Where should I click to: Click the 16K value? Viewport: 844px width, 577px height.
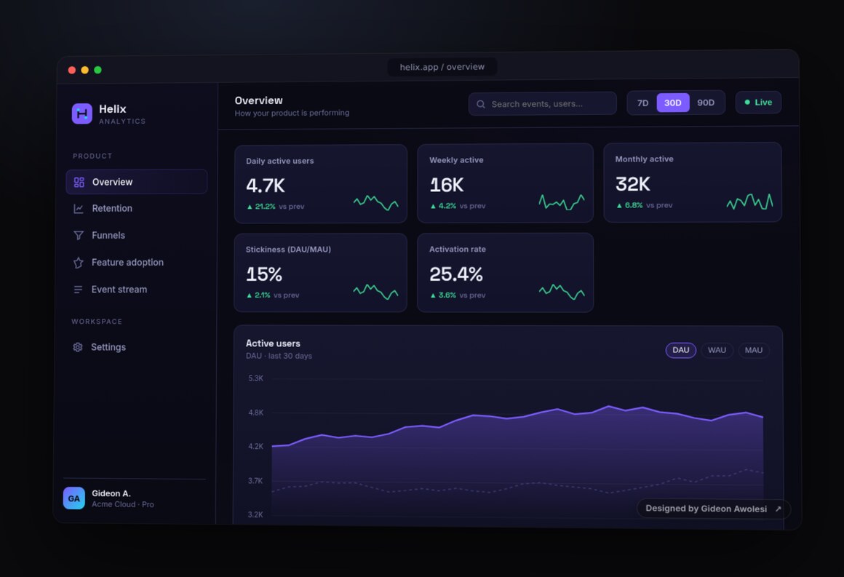click(x=447, y=185)
